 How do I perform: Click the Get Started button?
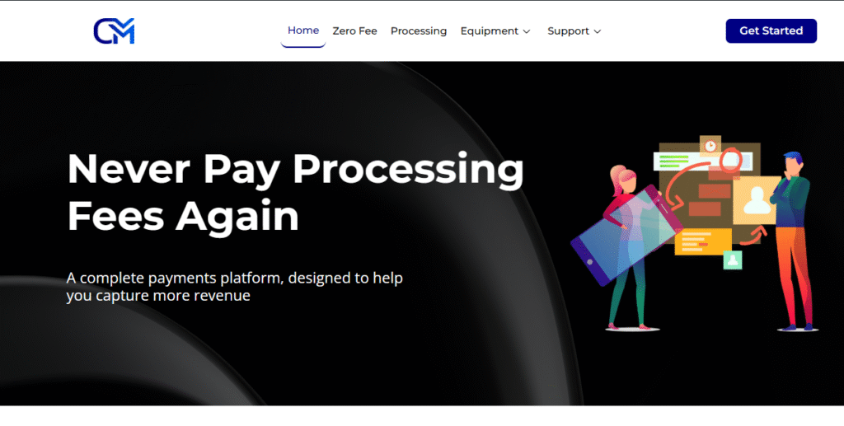[771, 30]
